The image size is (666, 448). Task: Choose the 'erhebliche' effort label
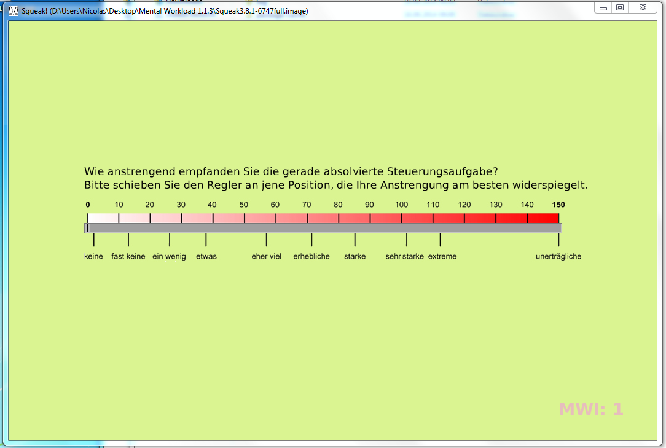click(311, 256)
